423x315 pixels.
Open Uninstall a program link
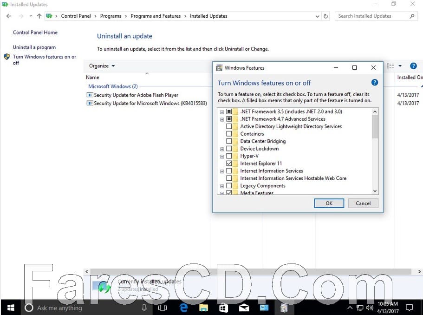pos(34,47)
